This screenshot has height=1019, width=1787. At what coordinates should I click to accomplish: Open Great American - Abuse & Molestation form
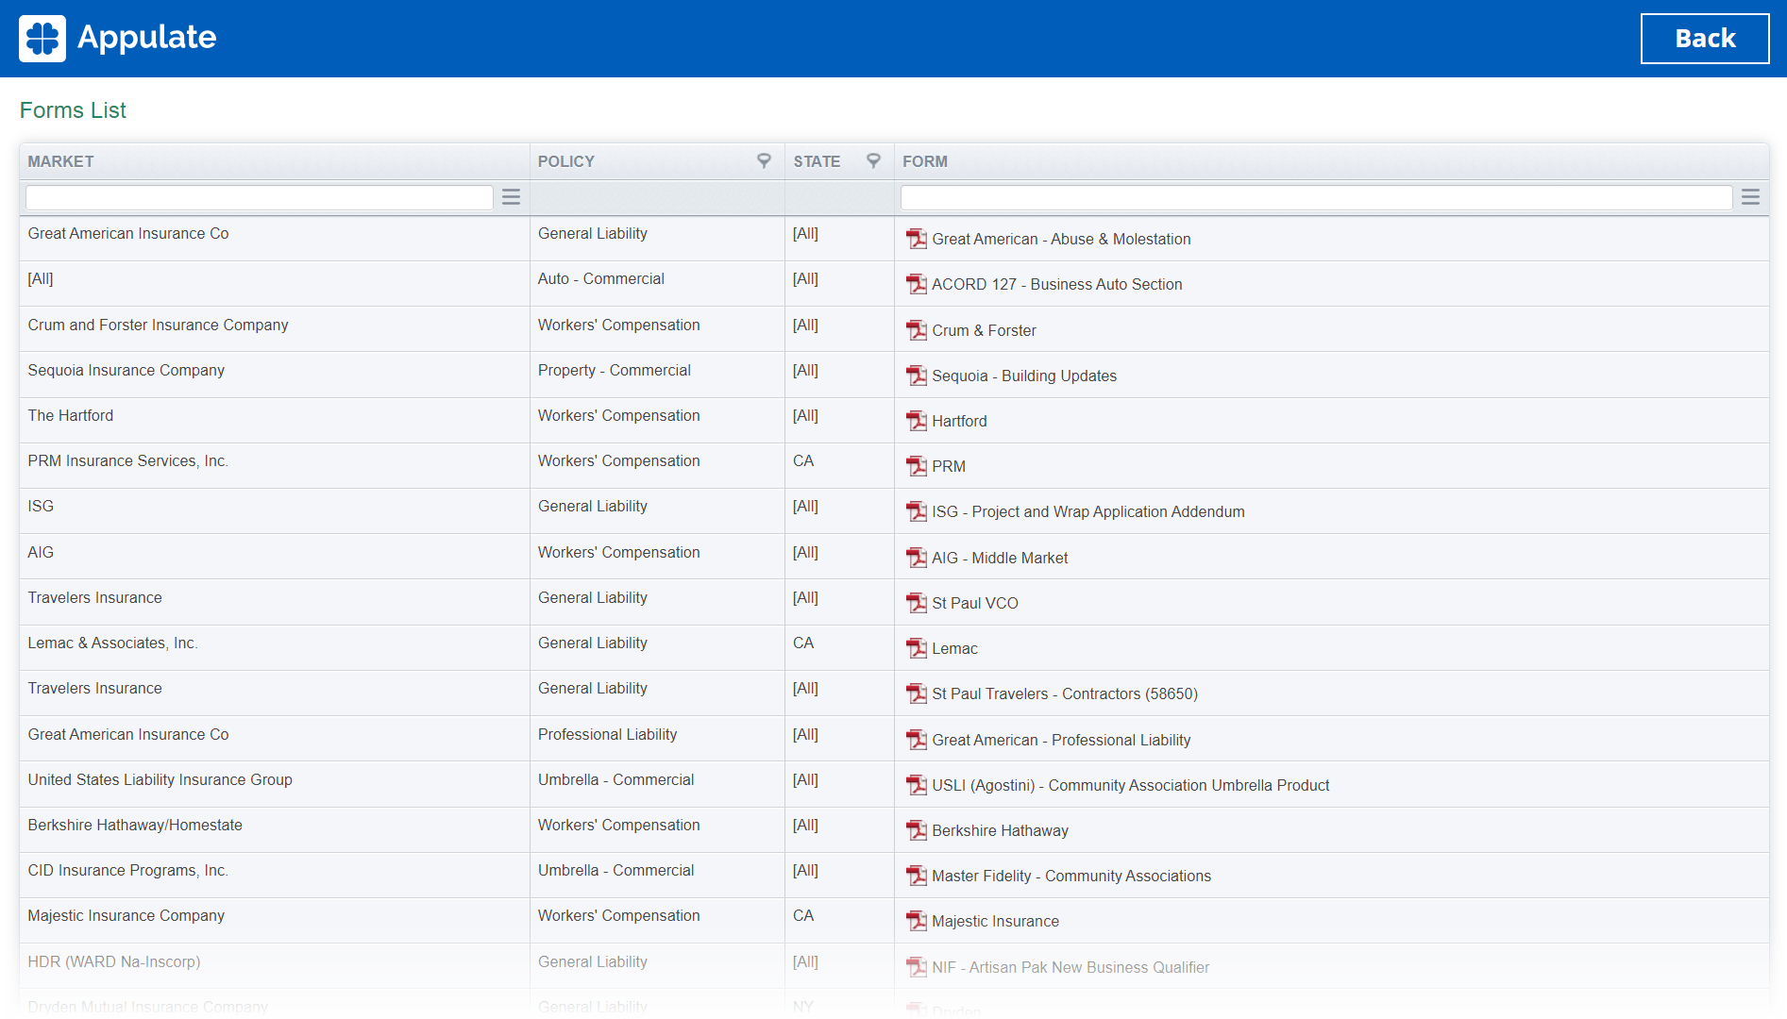tap(1061, 240)
